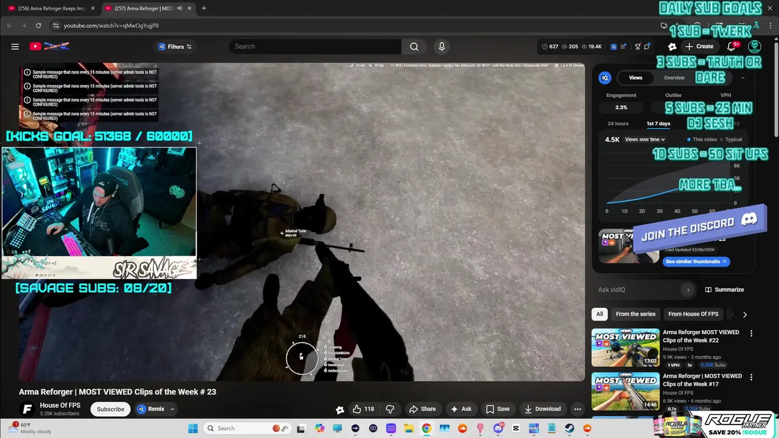Open Steam from the taskbar
The image size is (779, 438).
pos(570,428)
